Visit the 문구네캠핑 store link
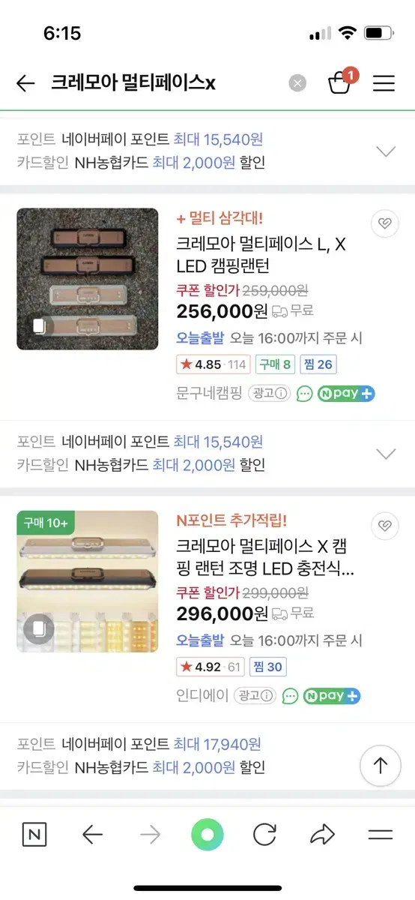The width and height of the screenshot is (415, 900). coord(209,393)
